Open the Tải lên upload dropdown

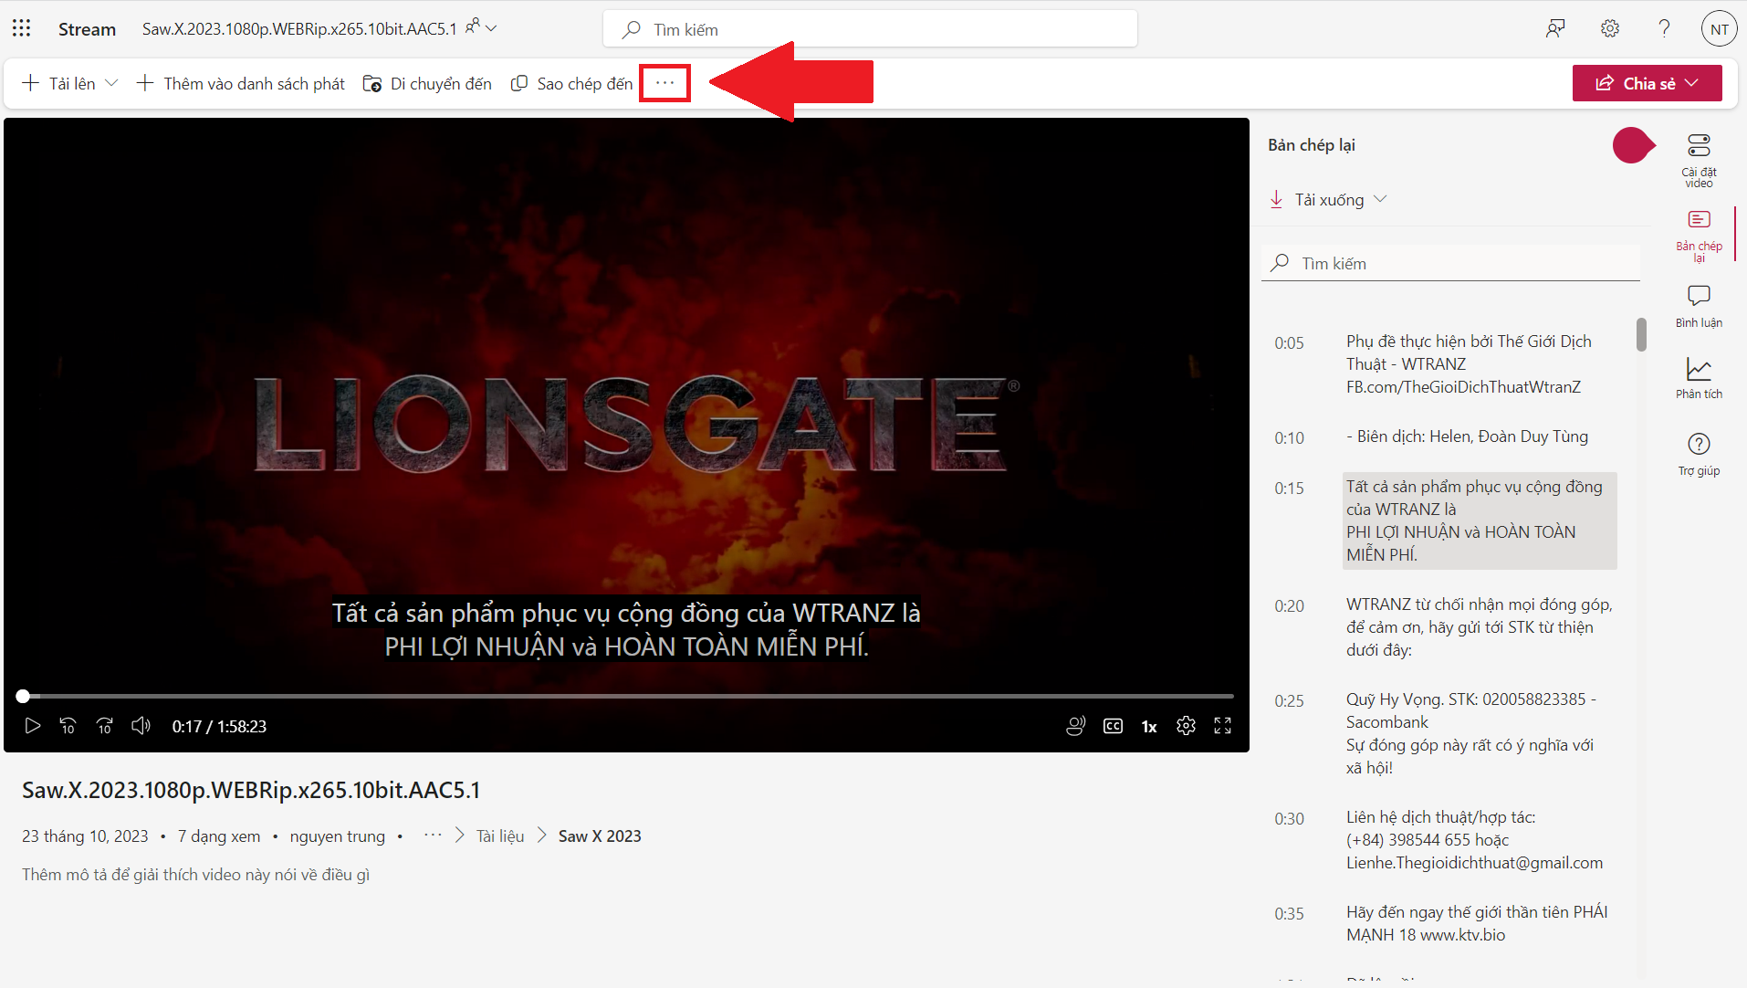70,83
